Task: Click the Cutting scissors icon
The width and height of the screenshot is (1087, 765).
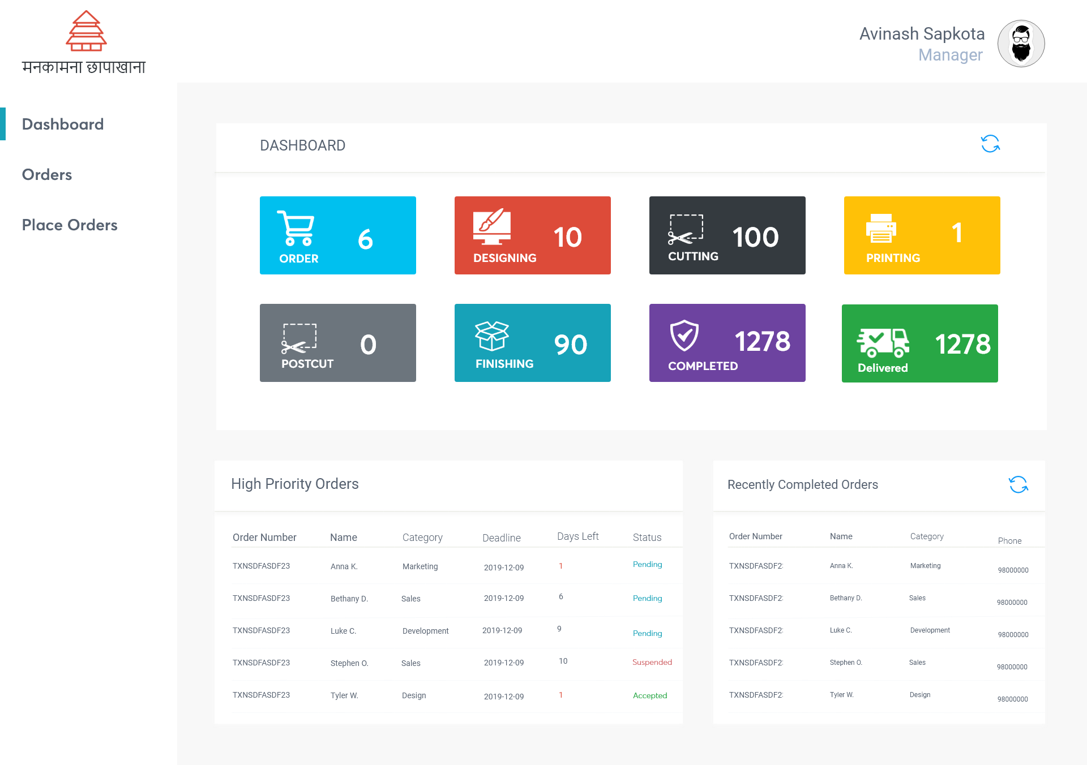Action: tap(685, 230)
